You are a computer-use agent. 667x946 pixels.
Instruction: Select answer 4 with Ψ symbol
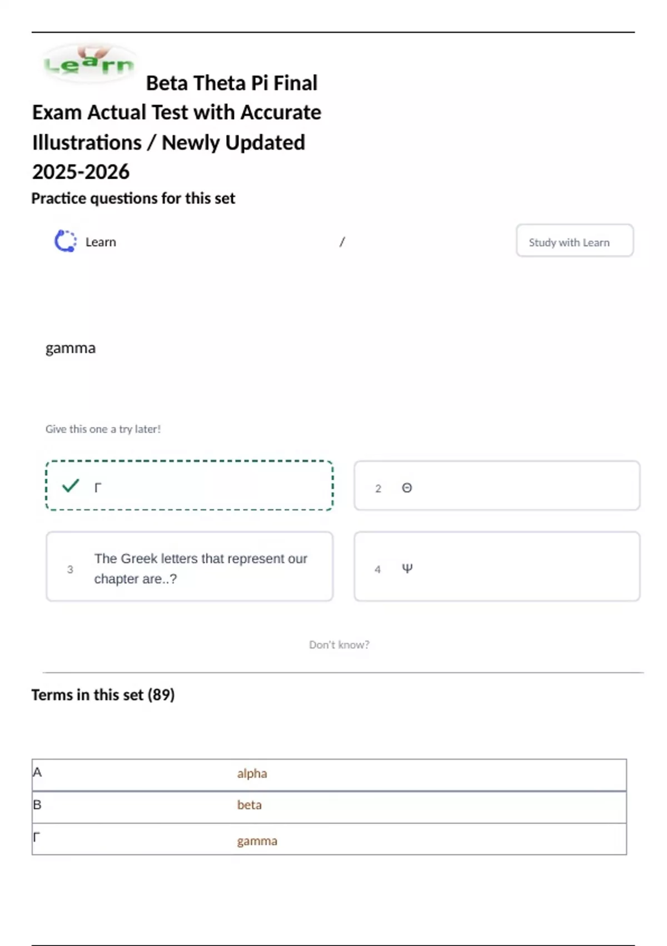click(496, 567)
